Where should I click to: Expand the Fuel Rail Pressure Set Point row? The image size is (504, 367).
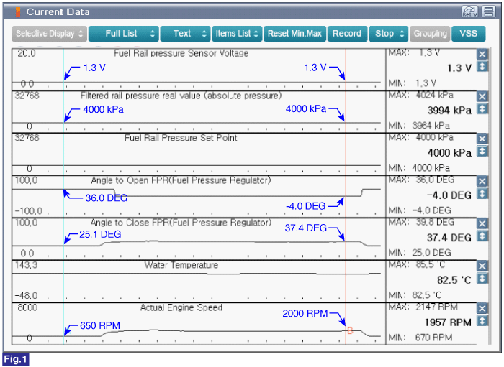[482, 151]
